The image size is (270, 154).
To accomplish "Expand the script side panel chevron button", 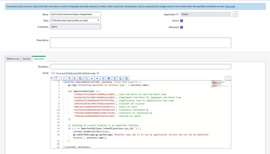I will [x=228, y=78].
